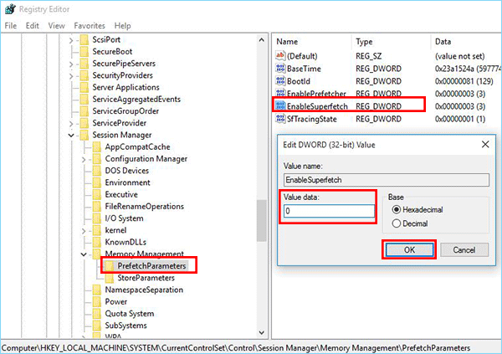Click the Environment folder icon
Screen dimensions: 502x354
[97, 182]
